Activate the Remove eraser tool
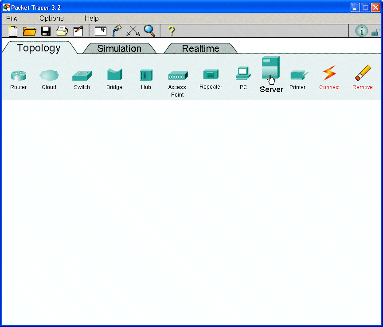The width and height of the screenshot is (383, 327). (363, 77)
